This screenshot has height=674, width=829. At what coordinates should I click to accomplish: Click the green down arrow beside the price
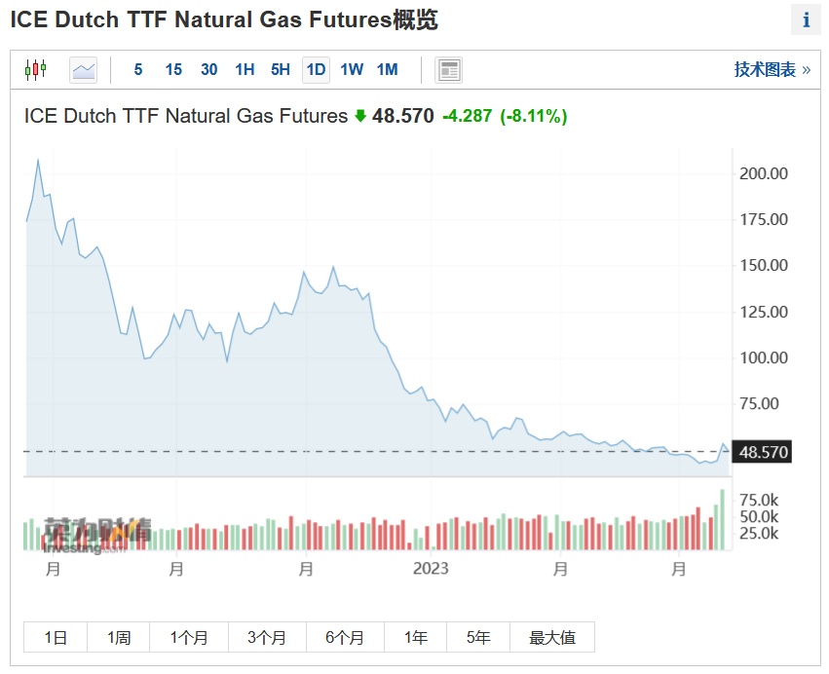[x=360, y=117]
